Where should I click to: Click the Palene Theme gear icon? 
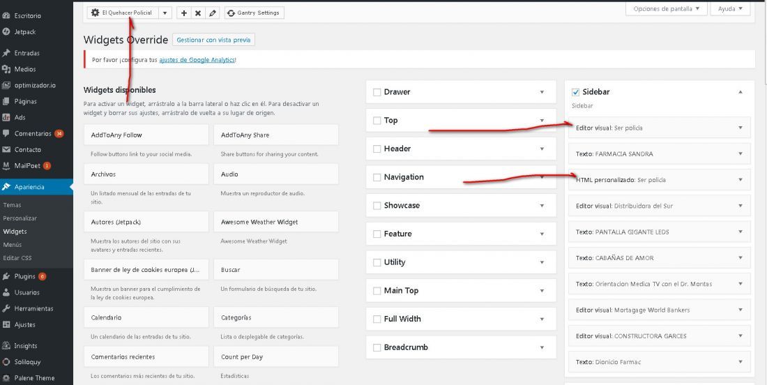point(6,378)
